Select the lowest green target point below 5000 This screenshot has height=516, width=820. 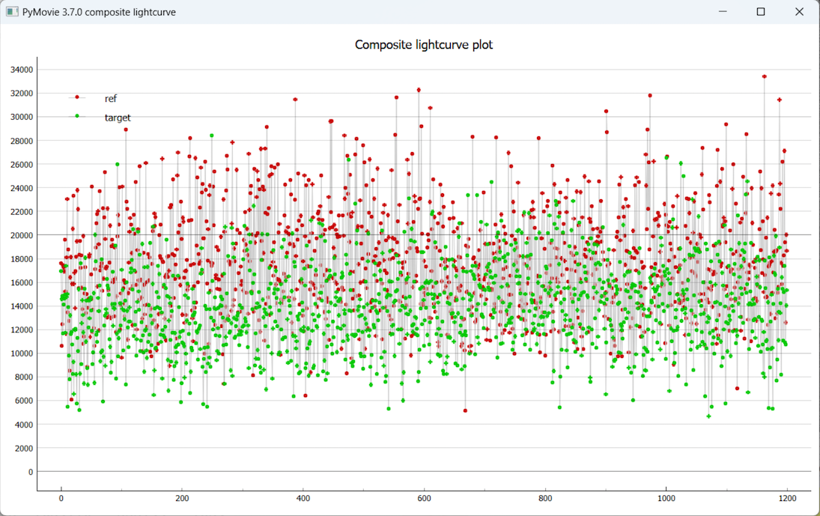pyautogui.click(x=708, y=416)
